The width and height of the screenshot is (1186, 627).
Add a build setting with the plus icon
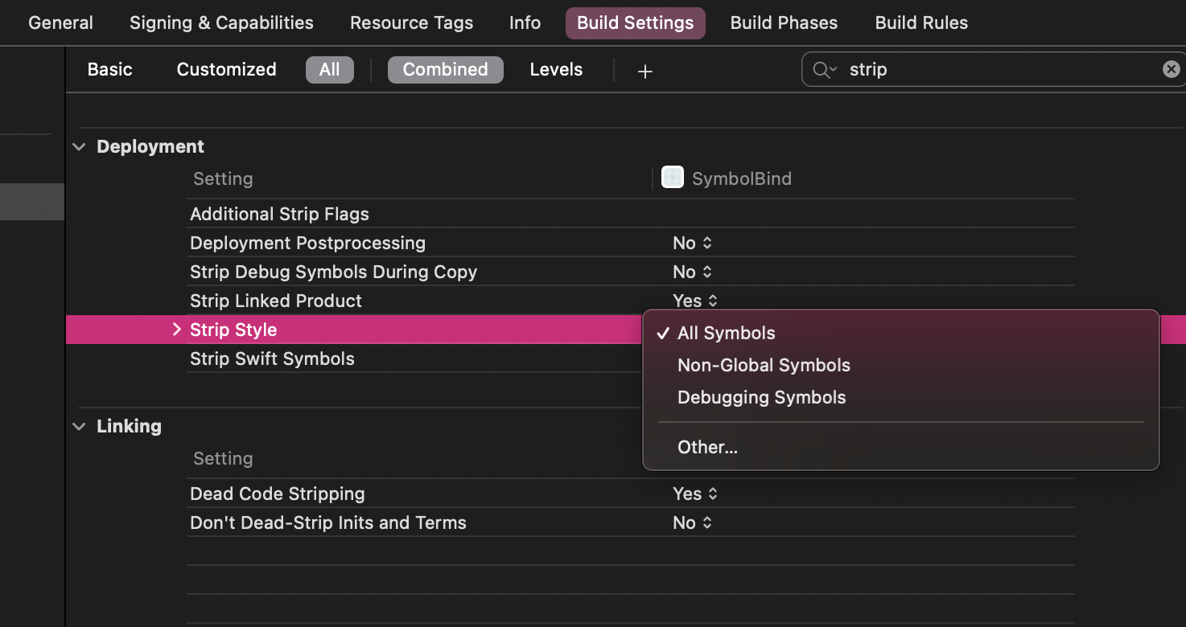click(x=644, y=71)
